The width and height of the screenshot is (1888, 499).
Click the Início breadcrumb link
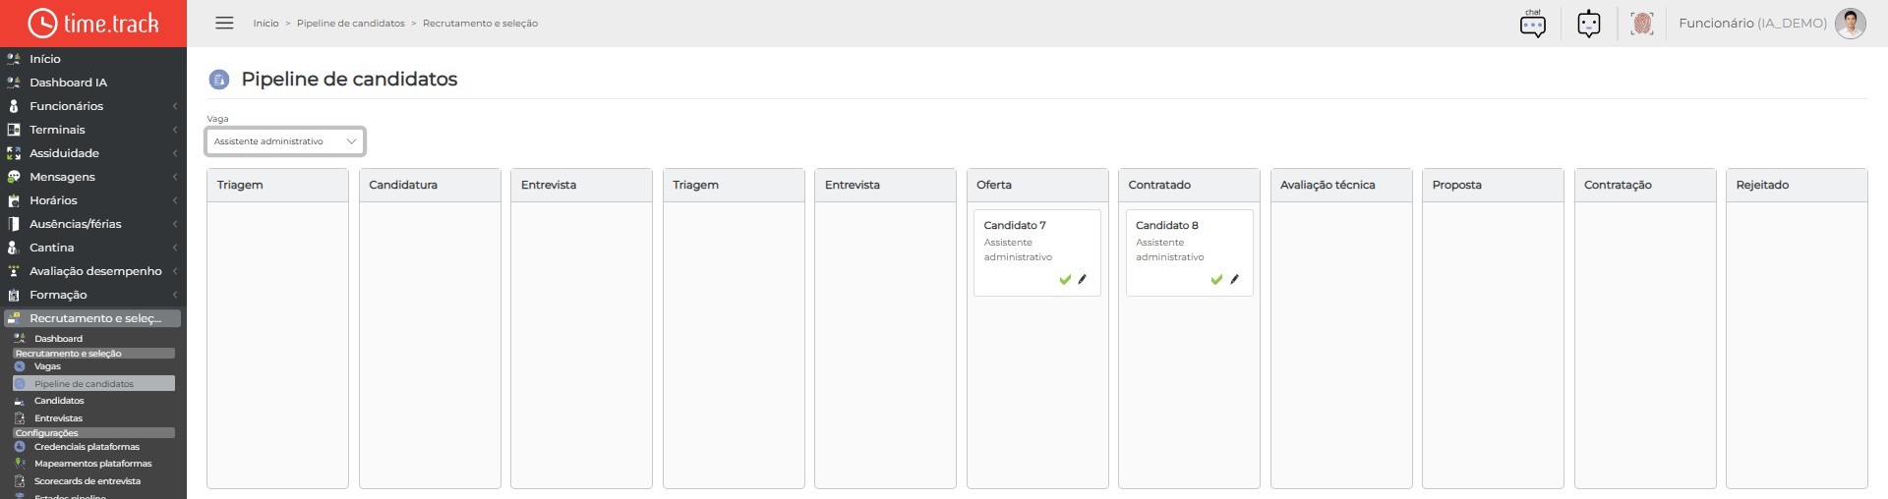(265, 24)
